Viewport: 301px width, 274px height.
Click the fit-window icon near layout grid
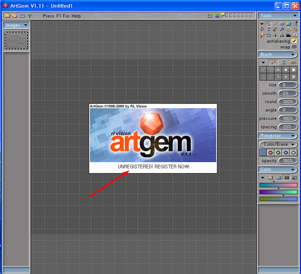(209, 16)
